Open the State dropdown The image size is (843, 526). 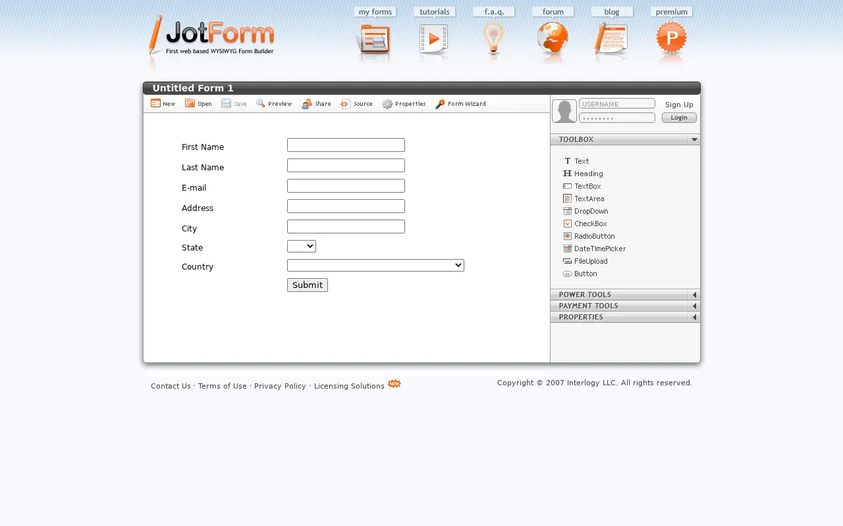coord(302,247)
